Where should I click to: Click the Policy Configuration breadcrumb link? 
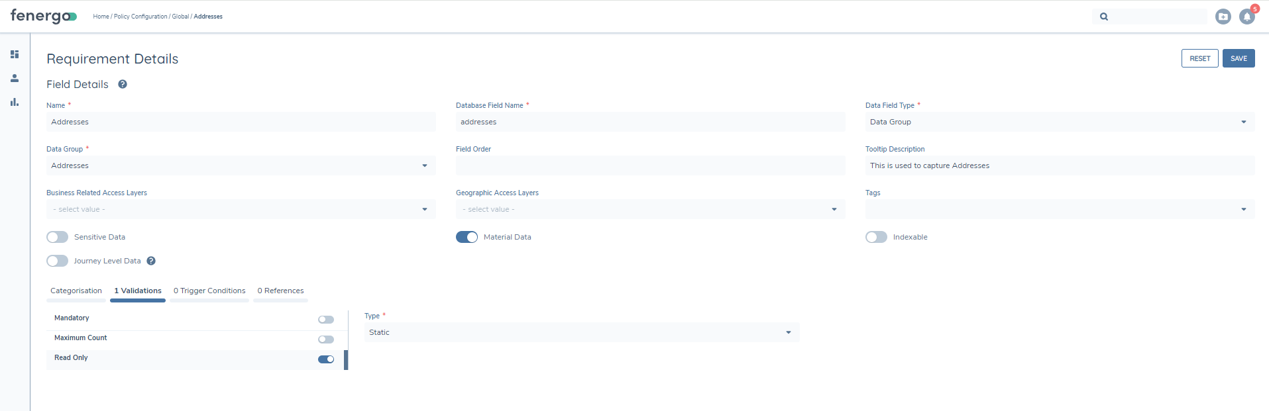pyautogui.click(x=140, y=17)
